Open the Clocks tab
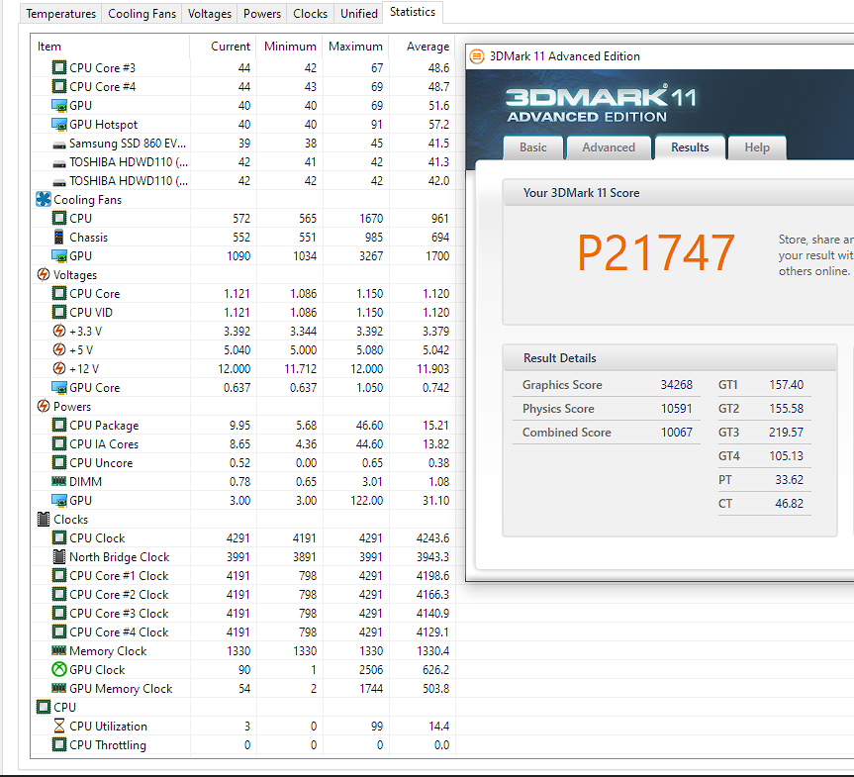 pyautogui.click(x=310, y=14)
